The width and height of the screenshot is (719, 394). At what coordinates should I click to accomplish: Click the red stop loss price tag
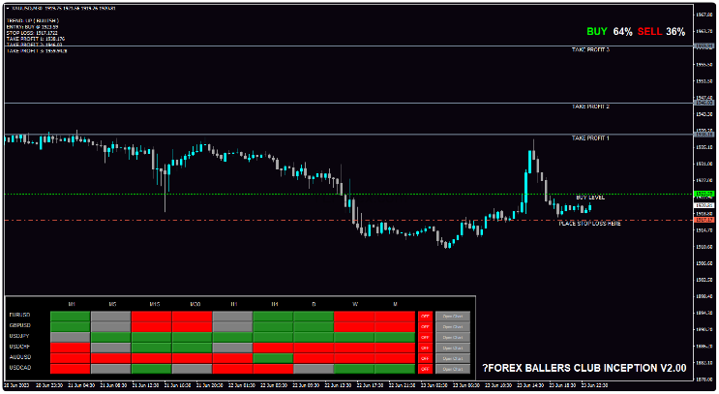click(704, 220)
